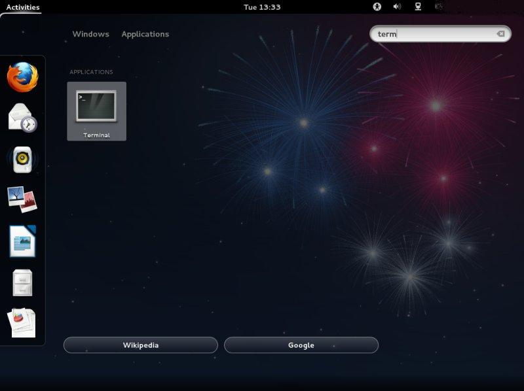Open the network status menu

pos(417,7)
